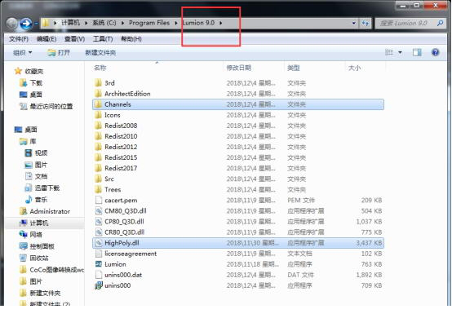The image size is (452, 318).
Task: Select the Icons folder icon
Action: coord(98,115)
